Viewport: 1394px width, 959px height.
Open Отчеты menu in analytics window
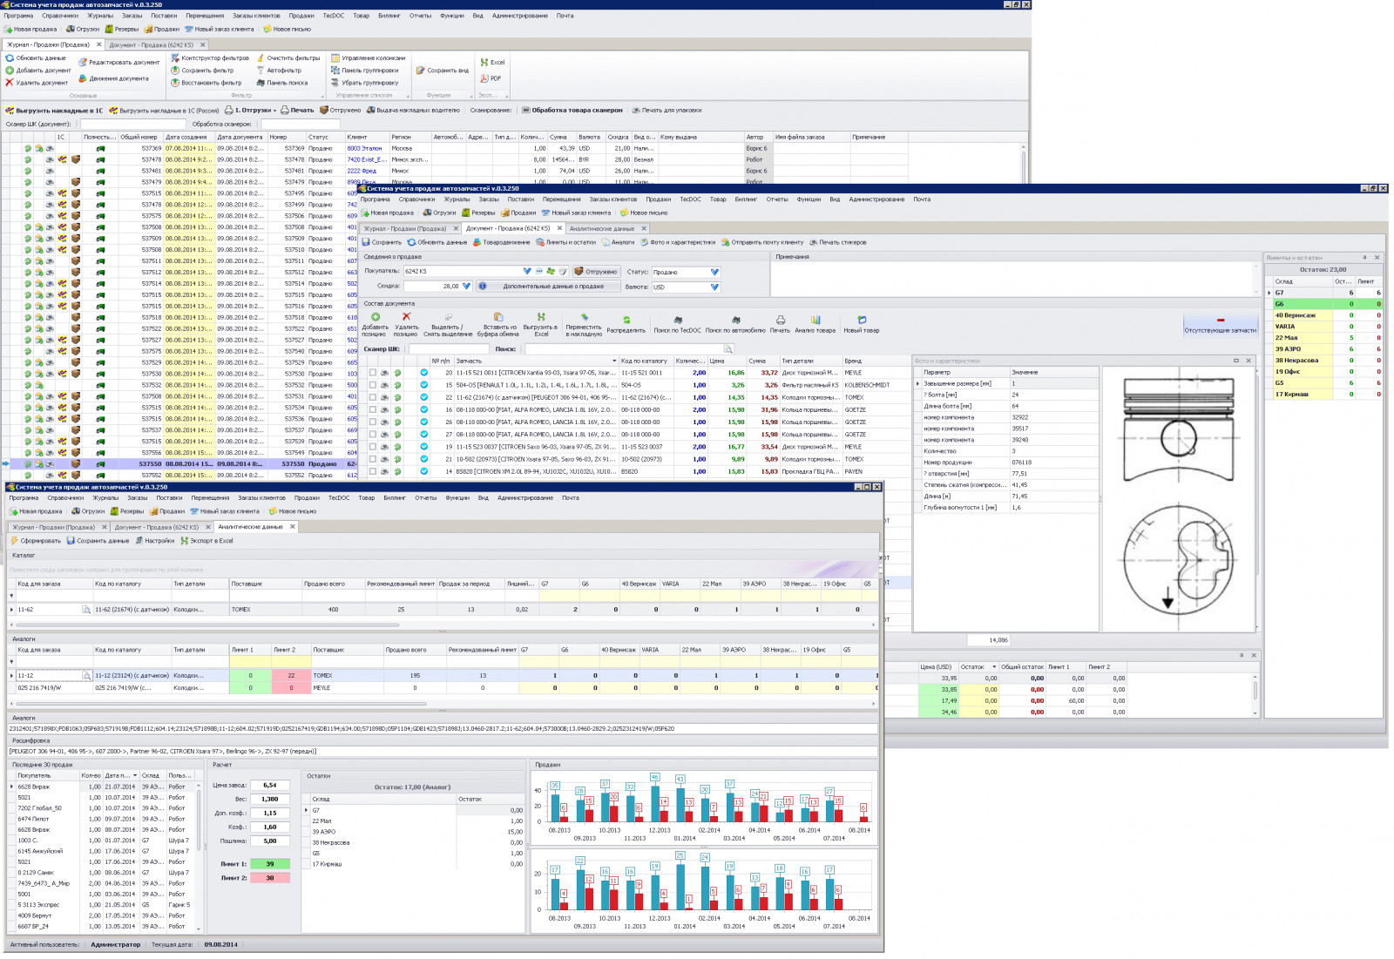425,498
